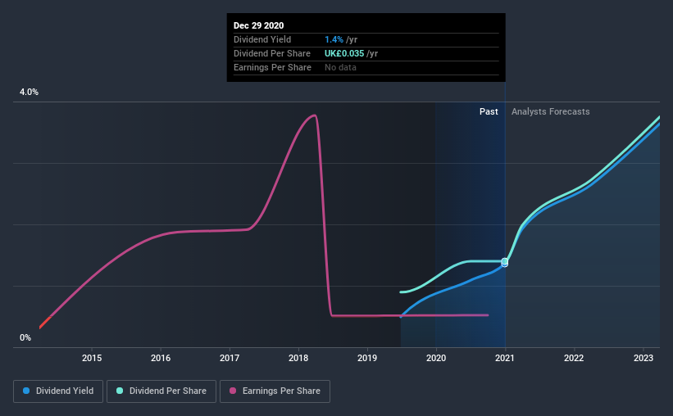Click the Dec 29 2020 tooltip header
673x416 pixels.
click(258, 25)
